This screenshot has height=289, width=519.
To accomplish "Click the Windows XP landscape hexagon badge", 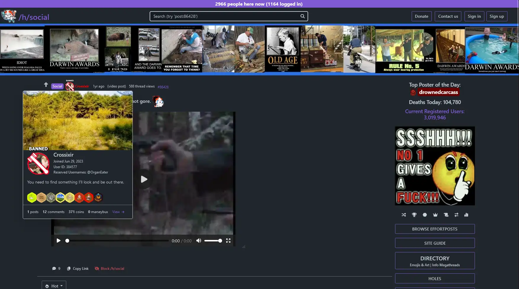I will [x=60, y=197].
